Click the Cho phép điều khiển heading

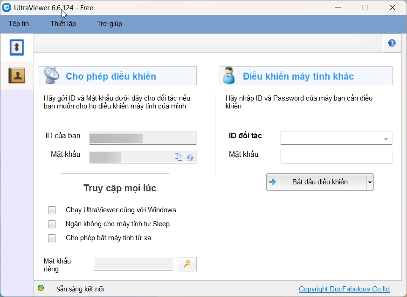pos(111,76)
